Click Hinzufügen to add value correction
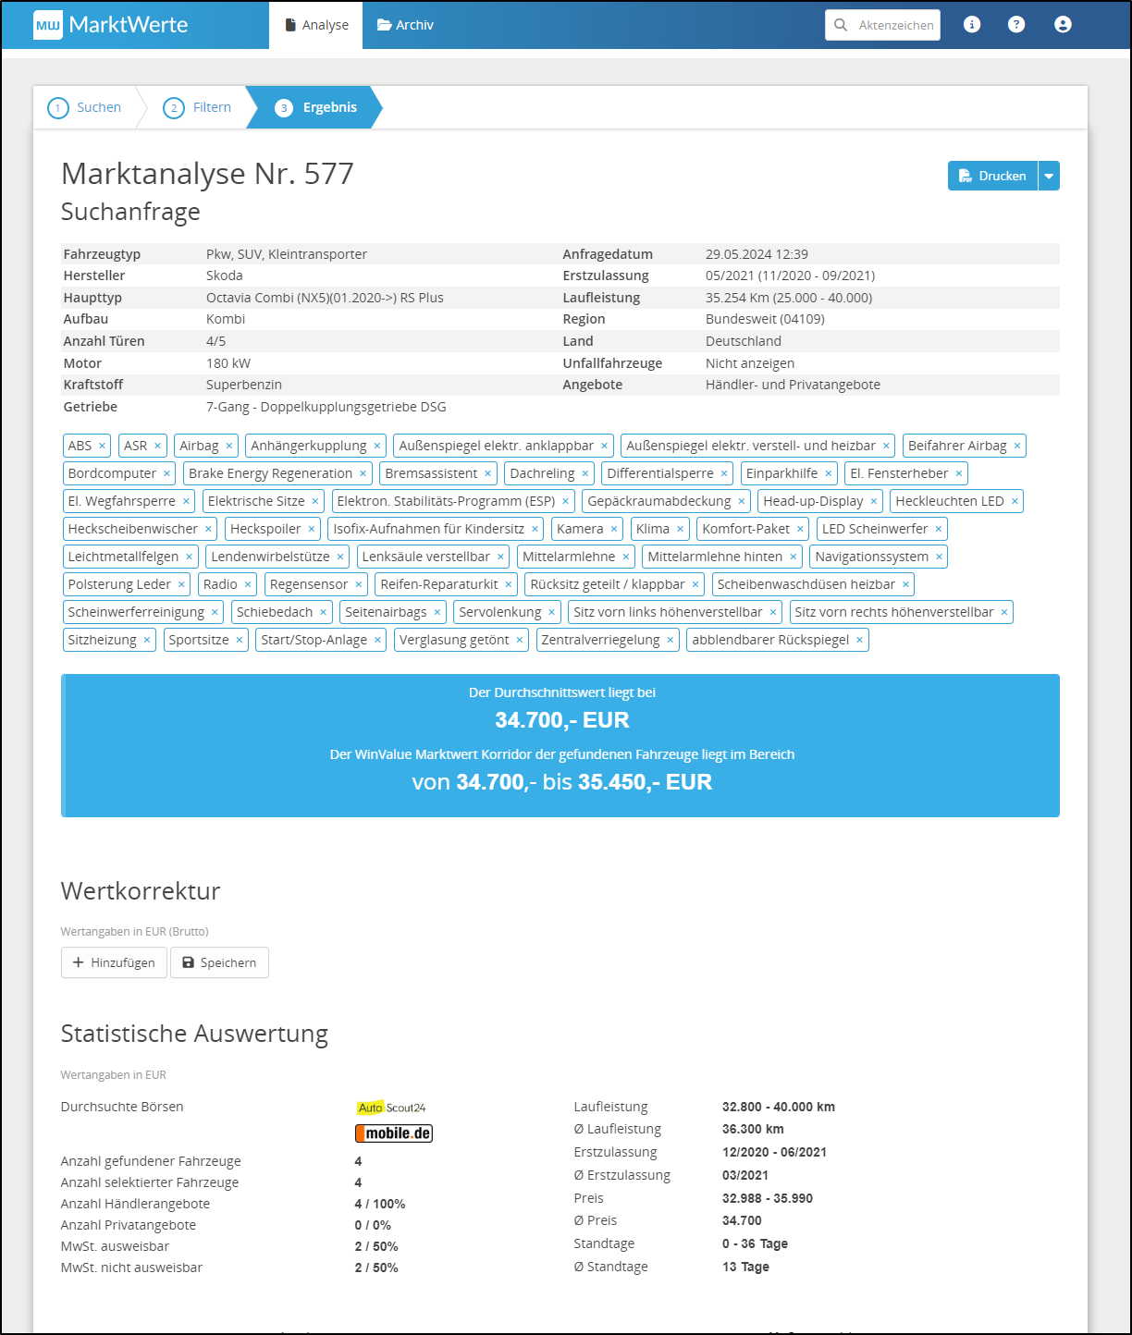The height and width of the screenshot is (1335, 1132). point(114,962)
